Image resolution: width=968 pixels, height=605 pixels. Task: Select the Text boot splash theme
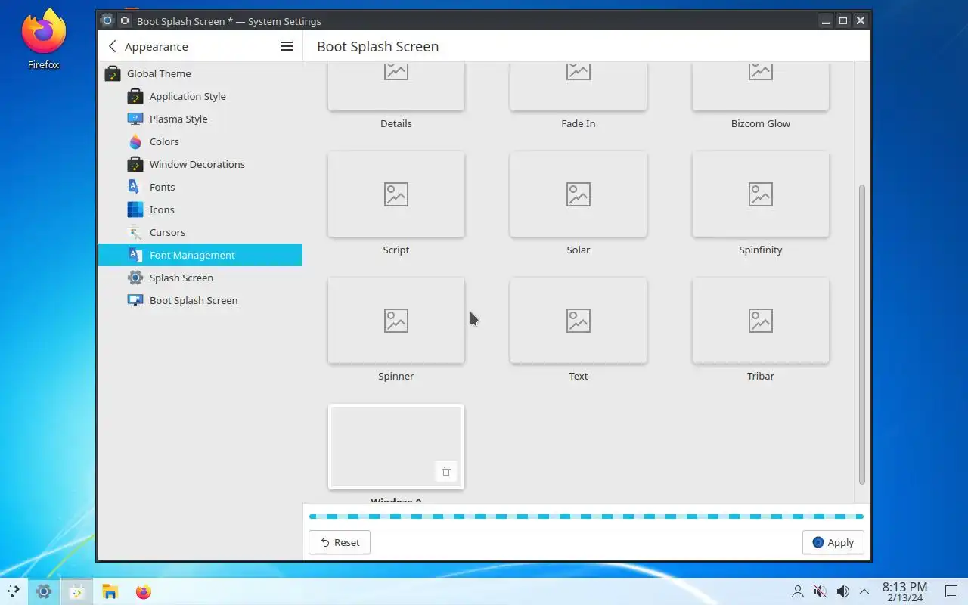click(579, 321)
